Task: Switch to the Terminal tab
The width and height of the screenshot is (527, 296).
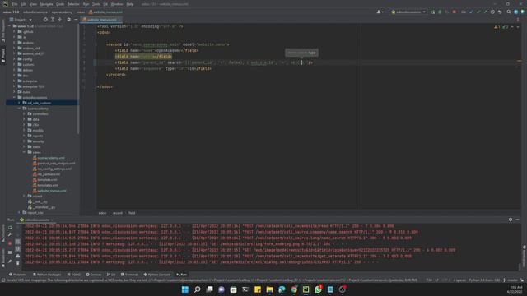Action: (x=129, y=275)
